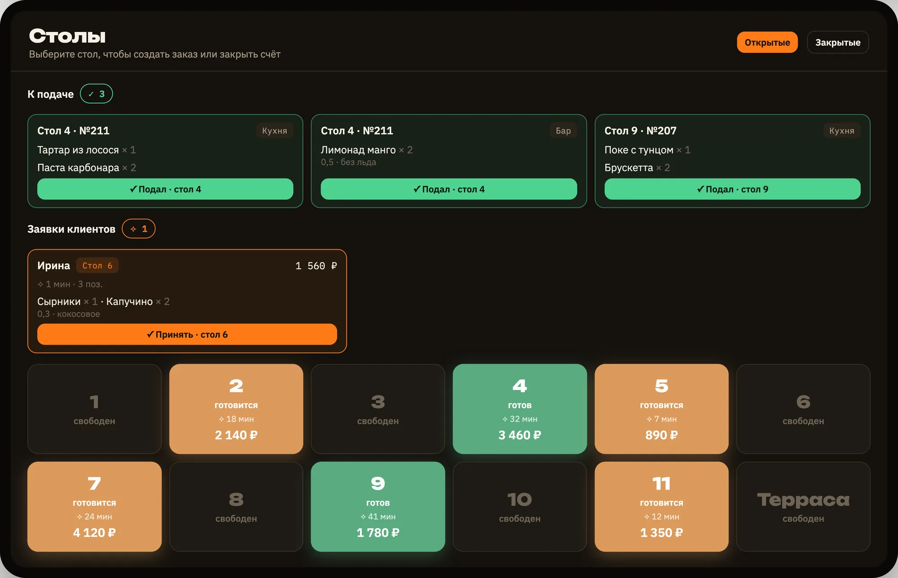898x578 pixels.
Task: Switch to the Открытые tab
Action: 767,42
